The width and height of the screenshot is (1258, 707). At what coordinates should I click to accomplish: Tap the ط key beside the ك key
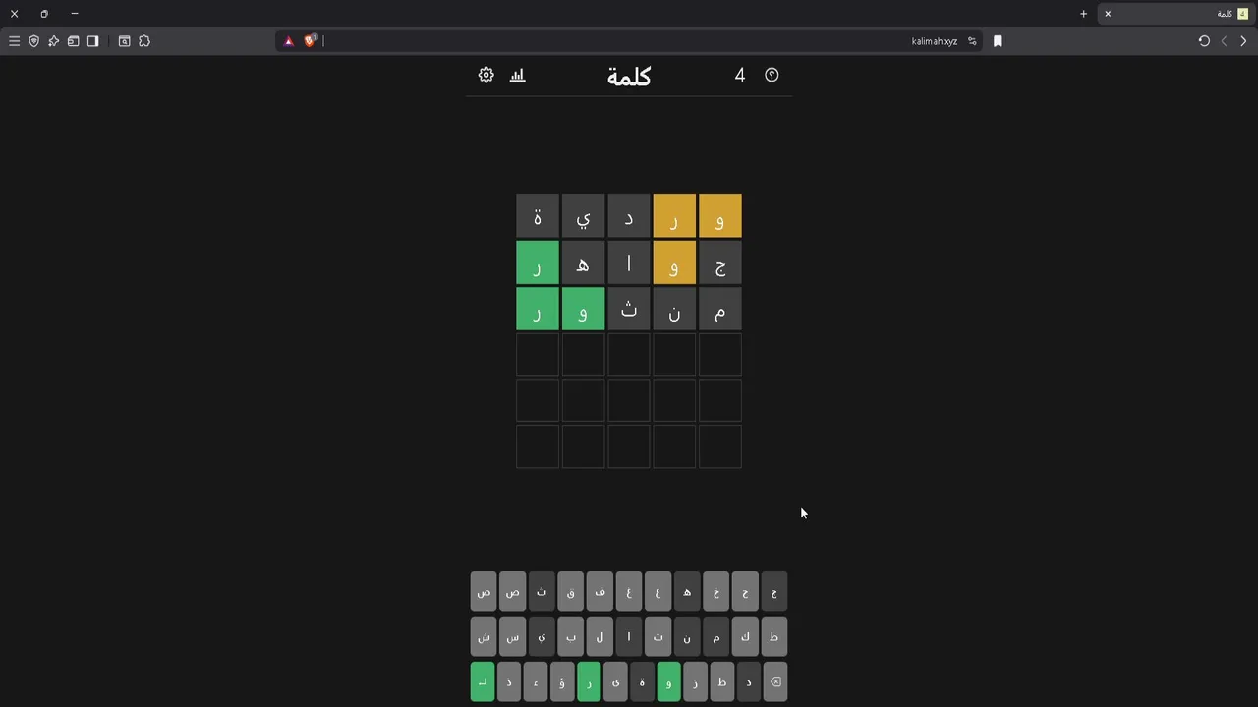pyautogui.click(x=773, y=637)
